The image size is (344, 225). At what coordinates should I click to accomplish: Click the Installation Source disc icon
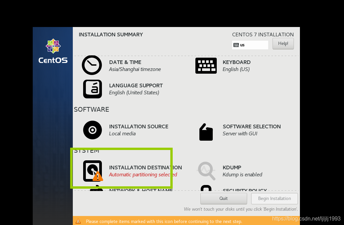click(93, 130)
